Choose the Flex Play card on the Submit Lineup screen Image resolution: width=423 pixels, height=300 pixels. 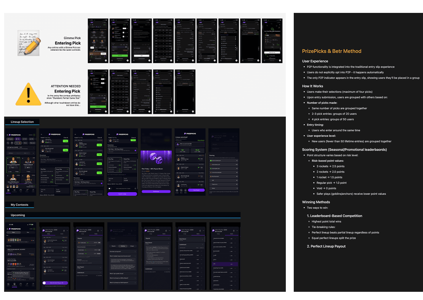[115, 165]
